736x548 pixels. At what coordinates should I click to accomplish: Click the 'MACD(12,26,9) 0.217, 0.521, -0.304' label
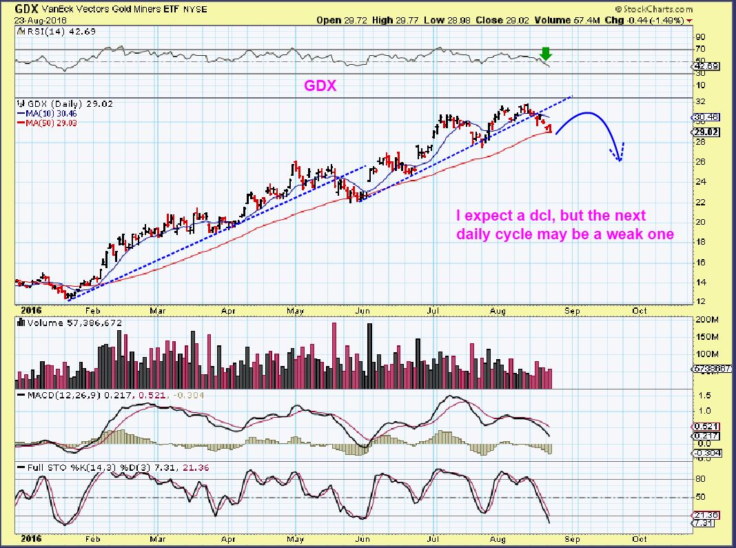[116, 396]
